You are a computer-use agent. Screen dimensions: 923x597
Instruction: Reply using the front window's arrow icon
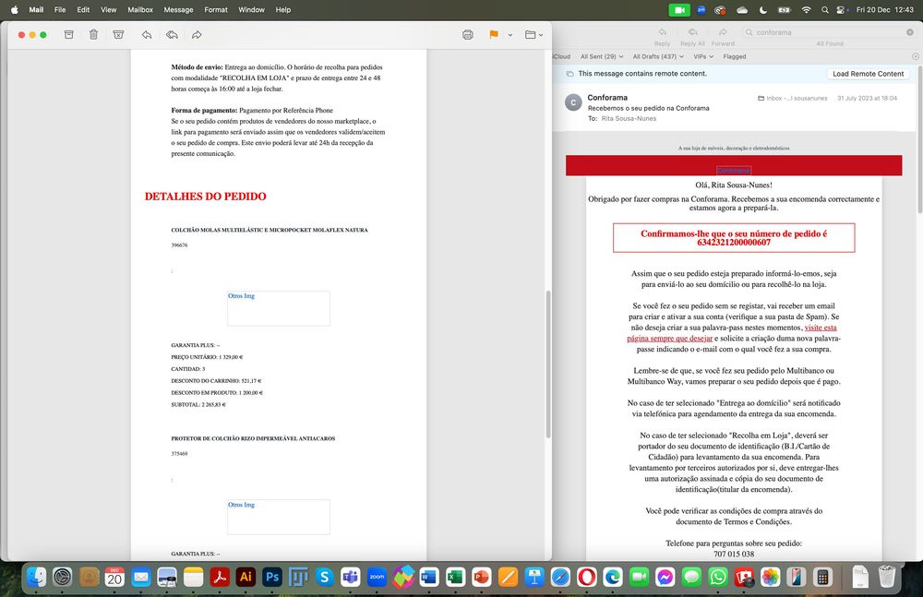(147, 35)
